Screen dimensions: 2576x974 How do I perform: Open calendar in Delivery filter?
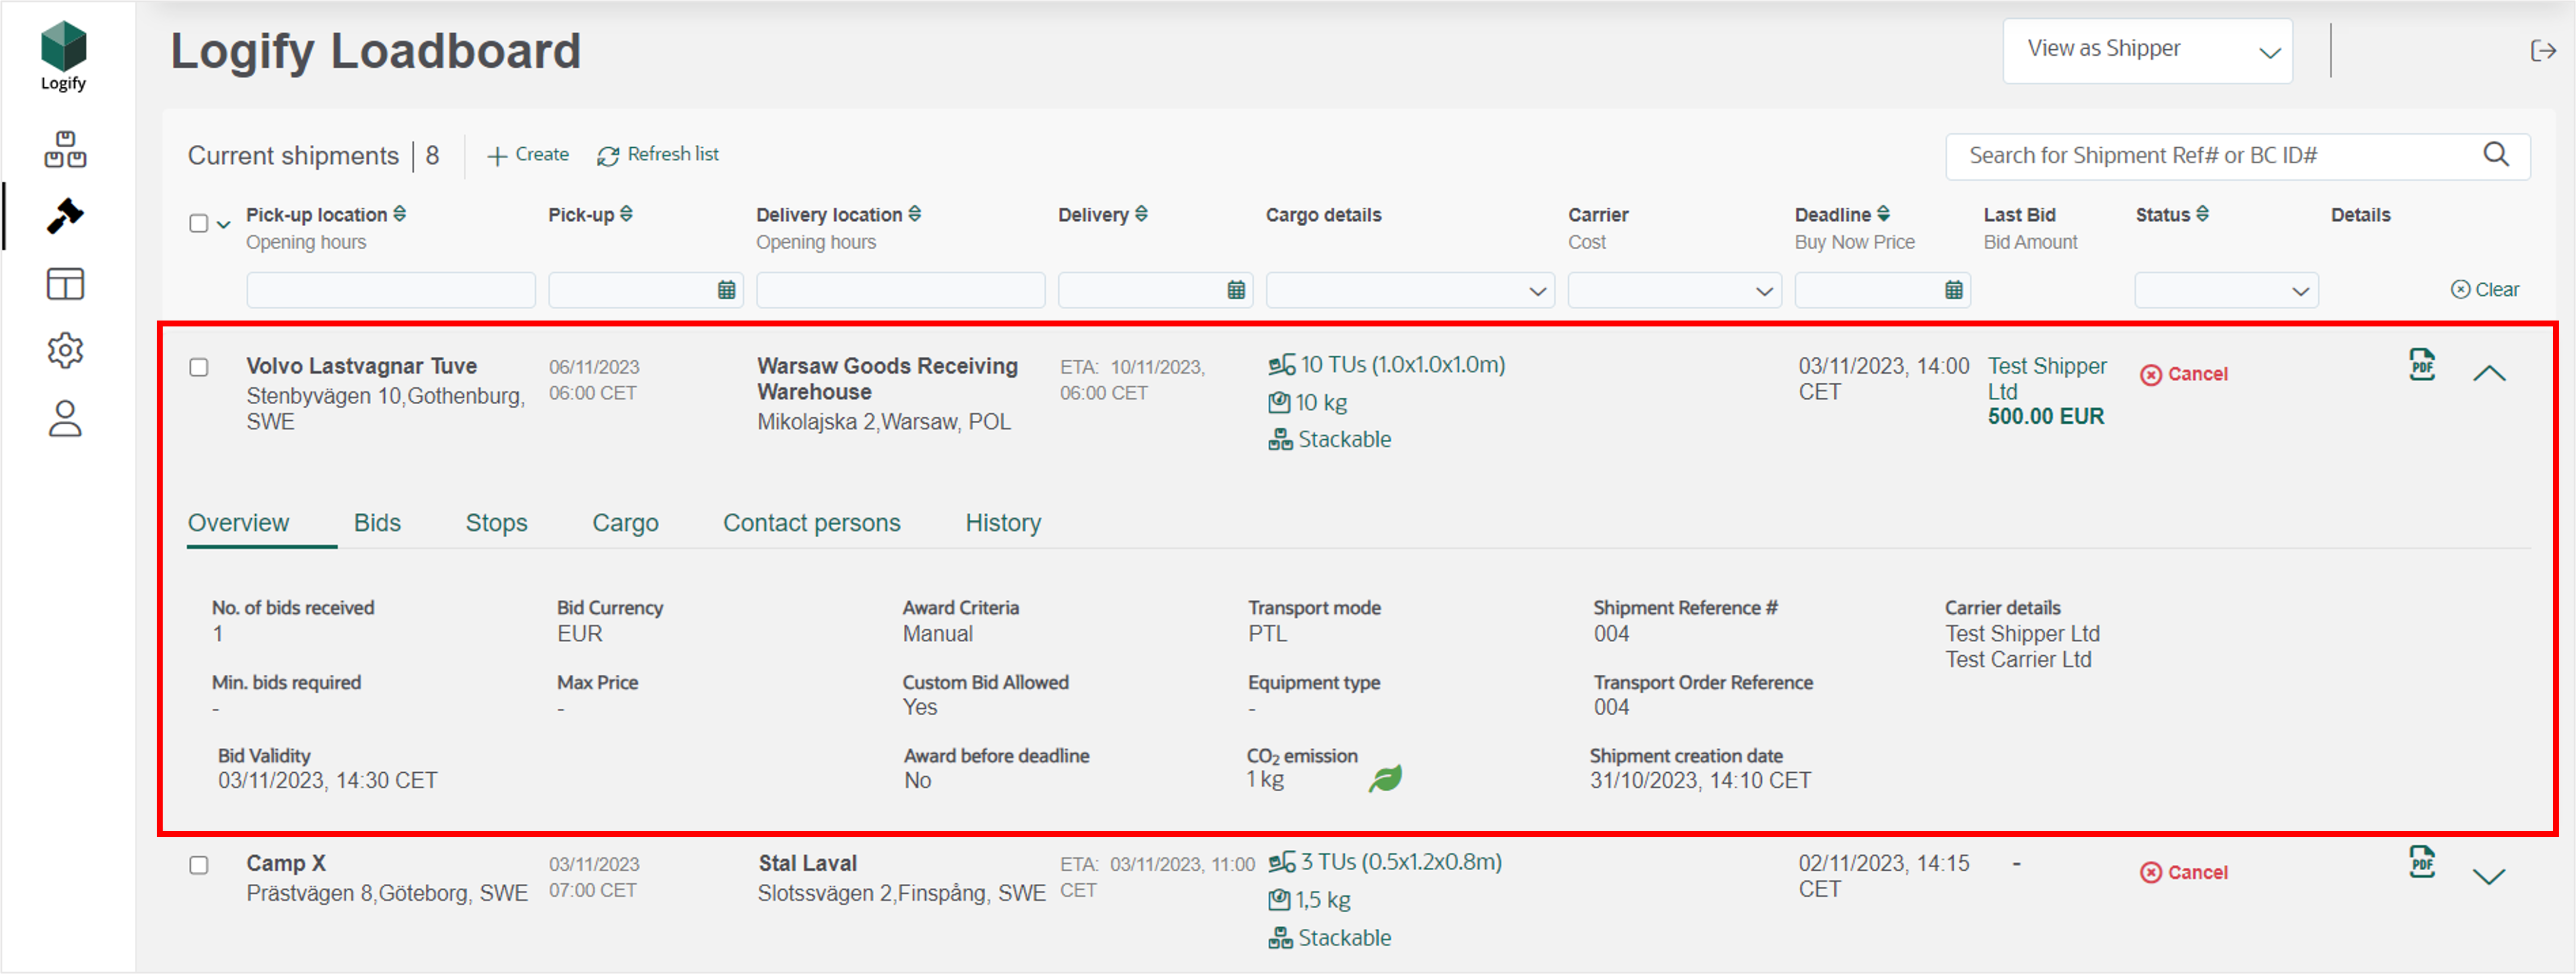[x=1236, y=290]
